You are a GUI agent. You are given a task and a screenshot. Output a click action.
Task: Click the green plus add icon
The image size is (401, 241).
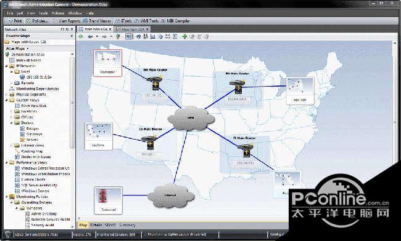point(184,37)
